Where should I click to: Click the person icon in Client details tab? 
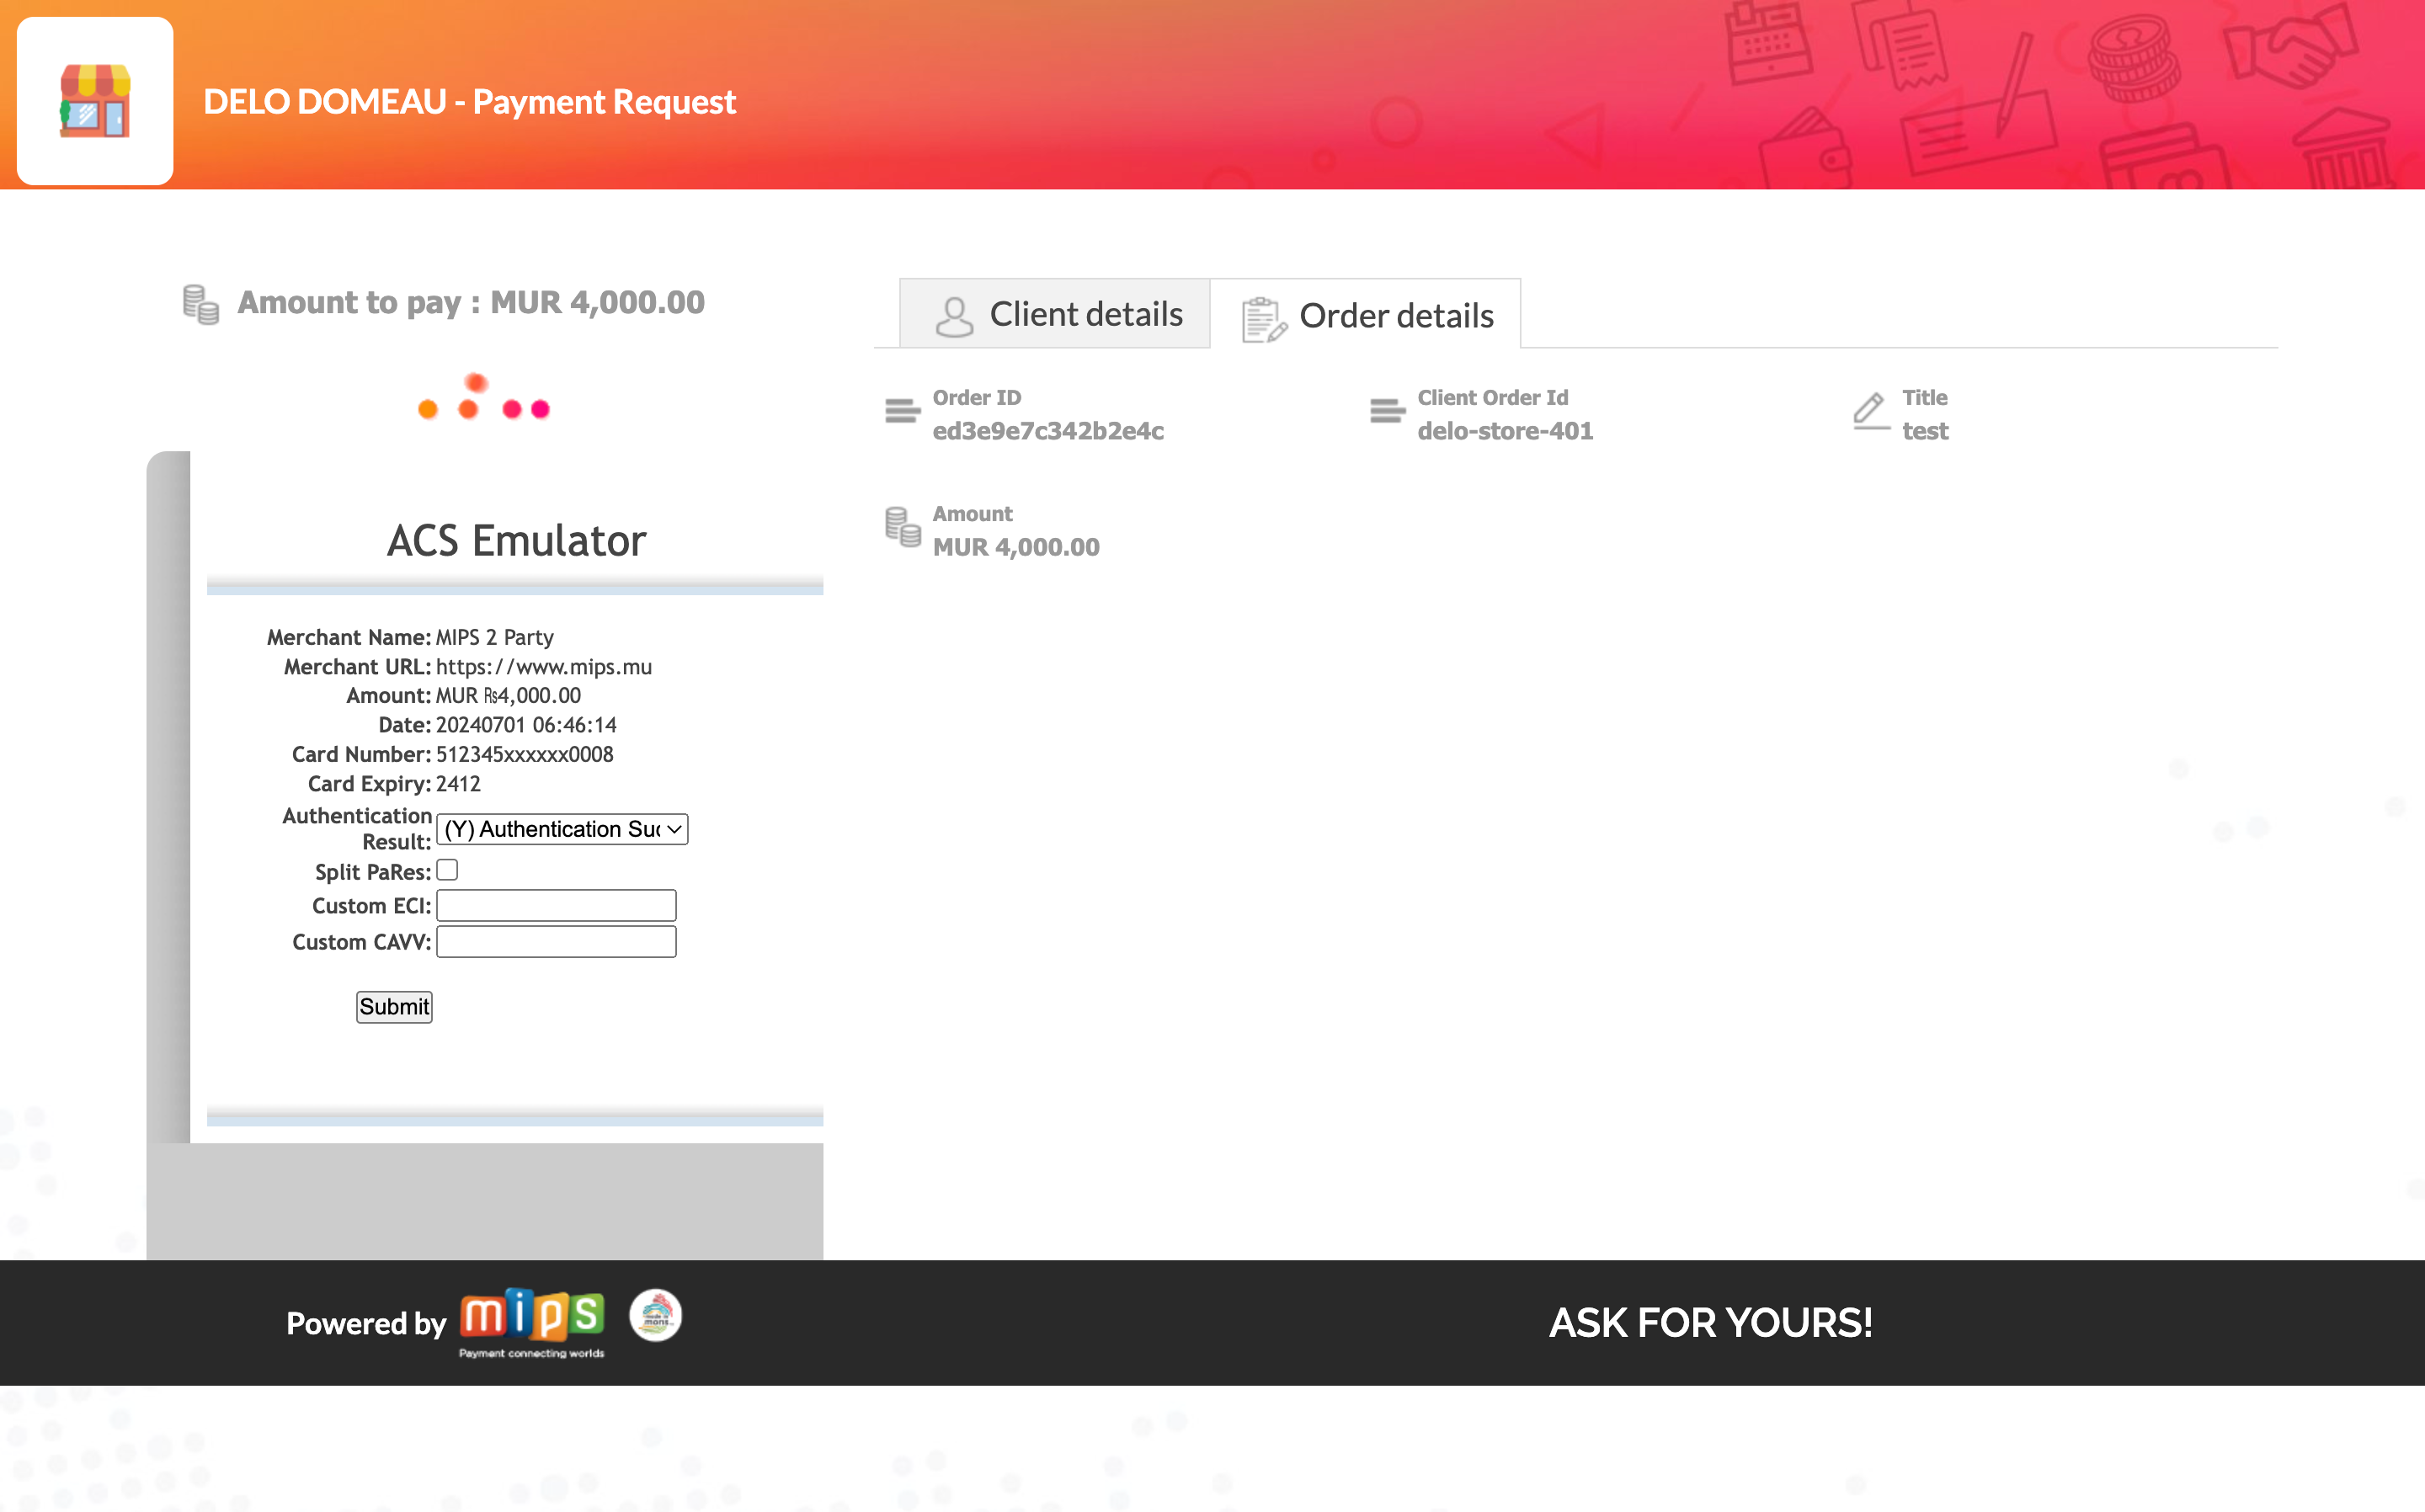[x=954, y=317]
